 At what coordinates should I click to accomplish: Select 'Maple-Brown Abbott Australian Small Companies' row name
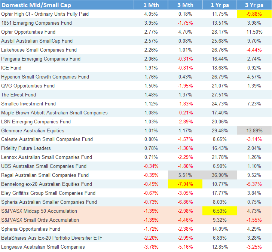54,113
